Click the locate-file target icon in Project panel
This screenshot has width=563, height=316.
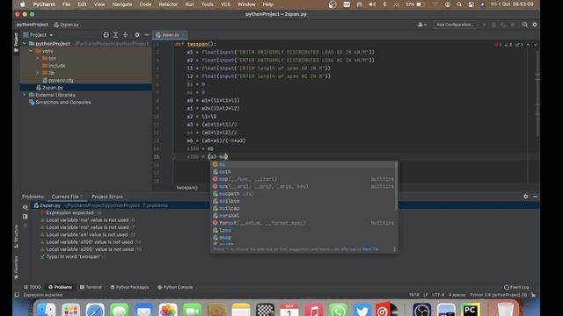106,35
